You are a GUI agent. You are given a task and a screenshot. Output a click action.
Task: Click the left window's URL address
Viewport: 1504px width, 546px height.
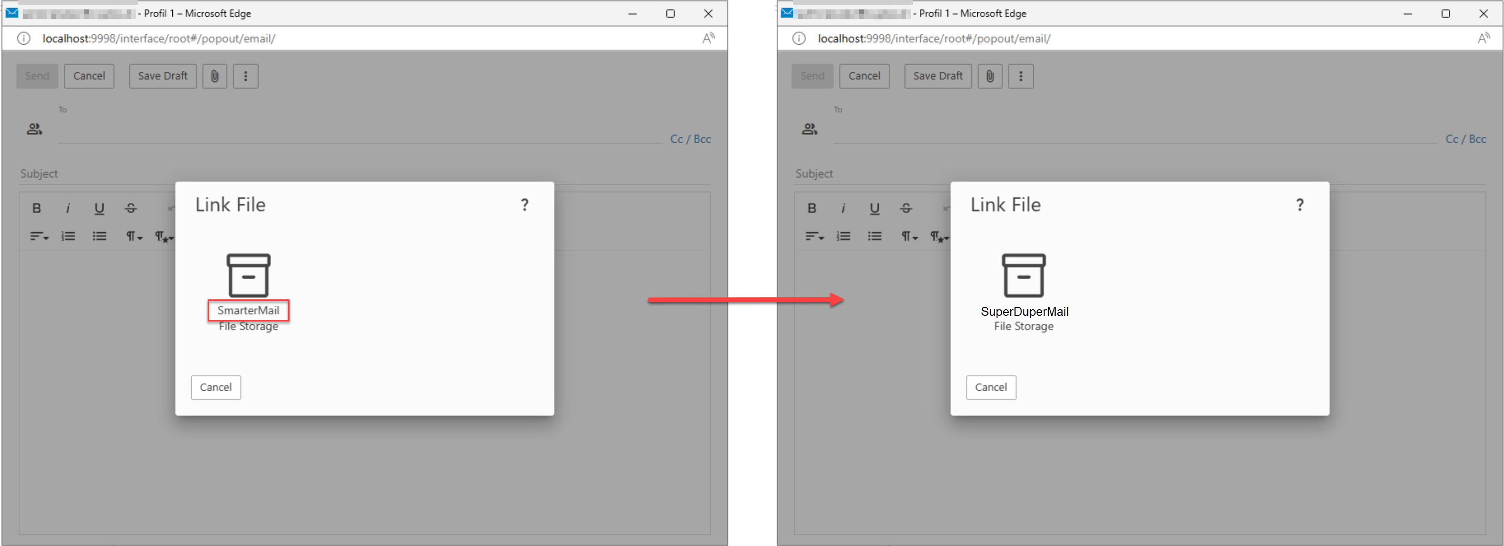[x=159, y=39]
